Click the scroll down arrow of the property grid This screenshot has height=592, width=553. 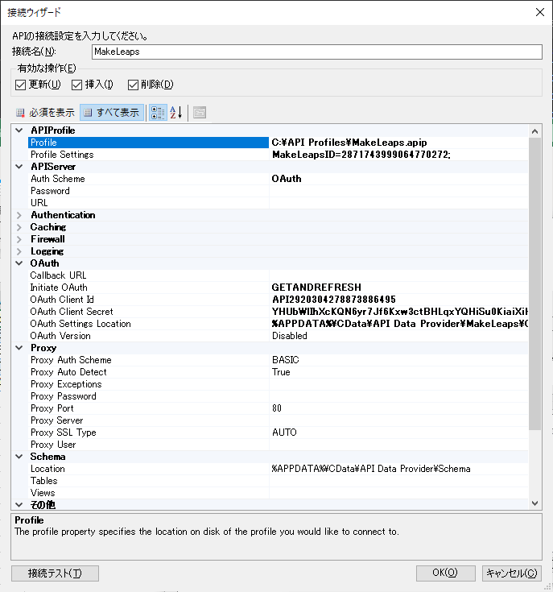coord(534,503)
